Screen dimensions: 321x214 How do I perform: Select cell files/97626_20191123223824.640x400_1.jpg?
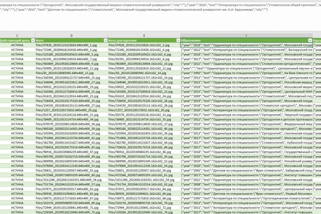tap(71, 45)
